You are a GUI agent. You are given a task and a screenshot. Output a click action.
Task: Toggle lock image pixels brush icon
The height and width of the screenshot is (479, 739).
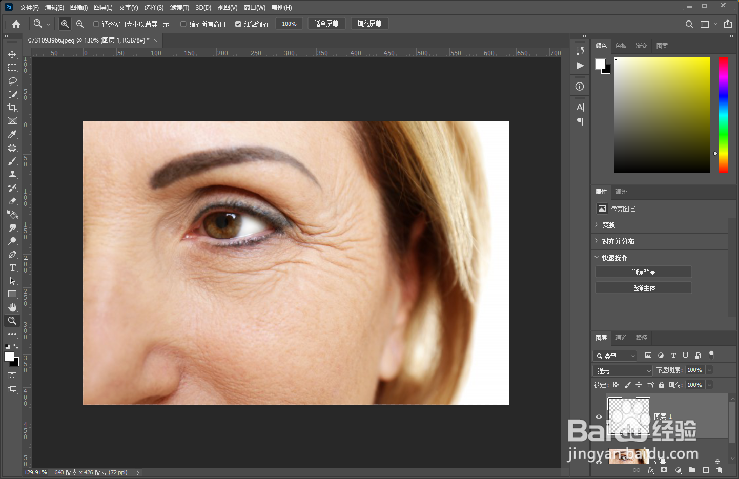[x=627, y=385]
